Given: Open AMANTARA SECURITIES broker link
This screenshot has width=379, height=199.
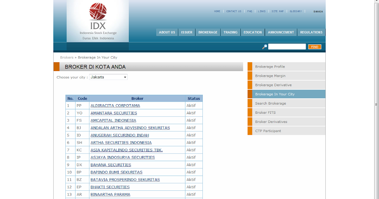Looking at the screenshot, I should (x=114, y=113).
